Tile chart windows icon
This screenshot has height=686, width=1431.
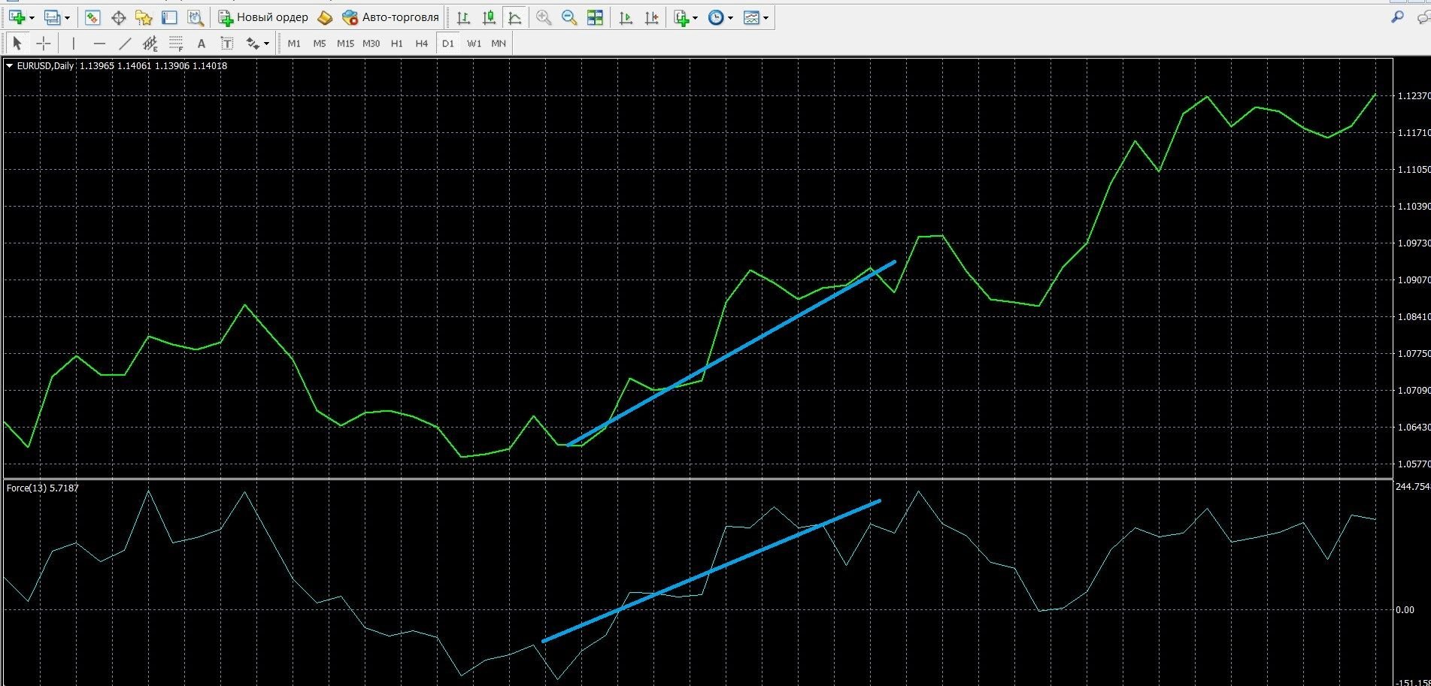tap(595, 17)
